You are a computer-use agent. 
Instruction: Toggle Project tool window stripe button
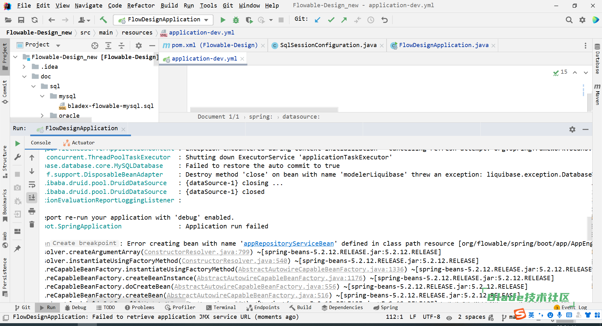coord(5,57)
